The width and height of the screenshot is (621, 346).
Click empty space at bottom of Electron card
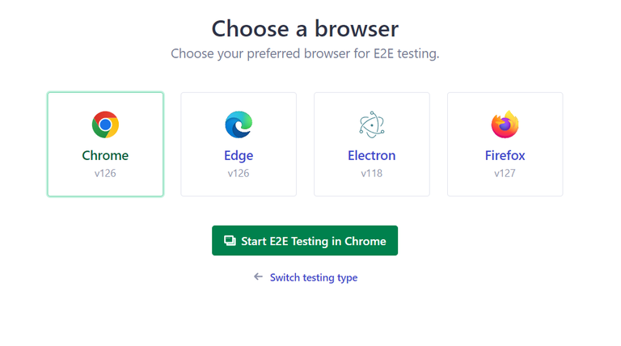click(x=372, y=188)
